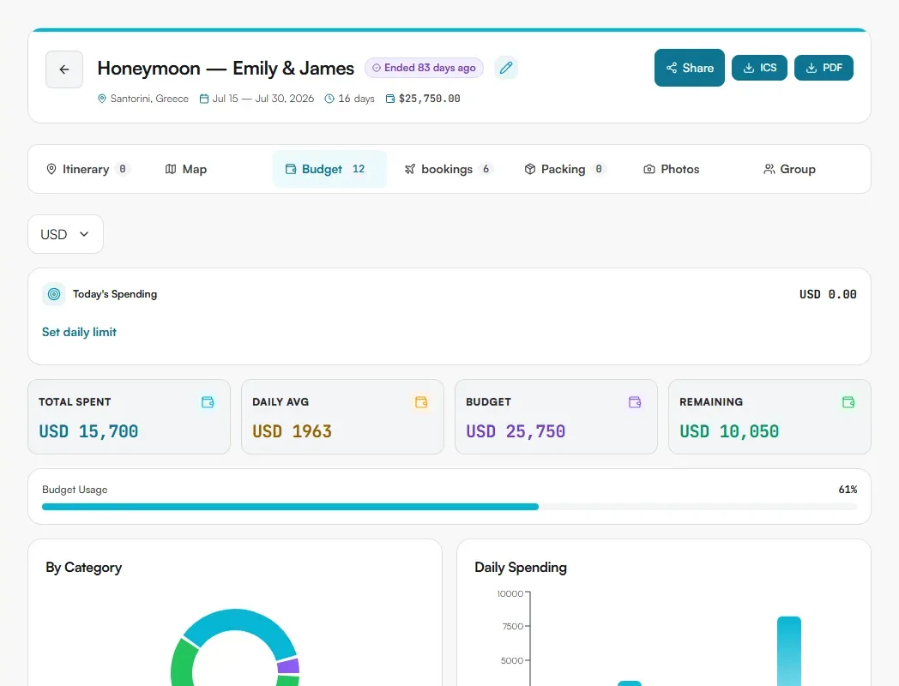Click the green donut chart segment
Screen dimensions: 899x686
click(x=185, y=663)
